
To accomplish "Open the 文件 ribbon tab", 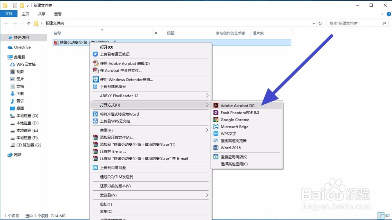I will 9,14.
